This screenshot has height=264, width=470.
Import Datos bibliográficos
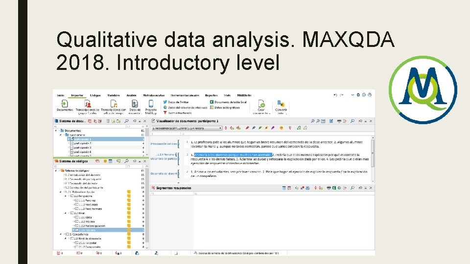[225, 108]
